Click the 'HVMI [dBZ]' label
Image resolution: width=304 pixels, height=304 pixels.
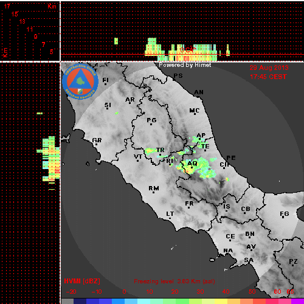pos(82,281)
